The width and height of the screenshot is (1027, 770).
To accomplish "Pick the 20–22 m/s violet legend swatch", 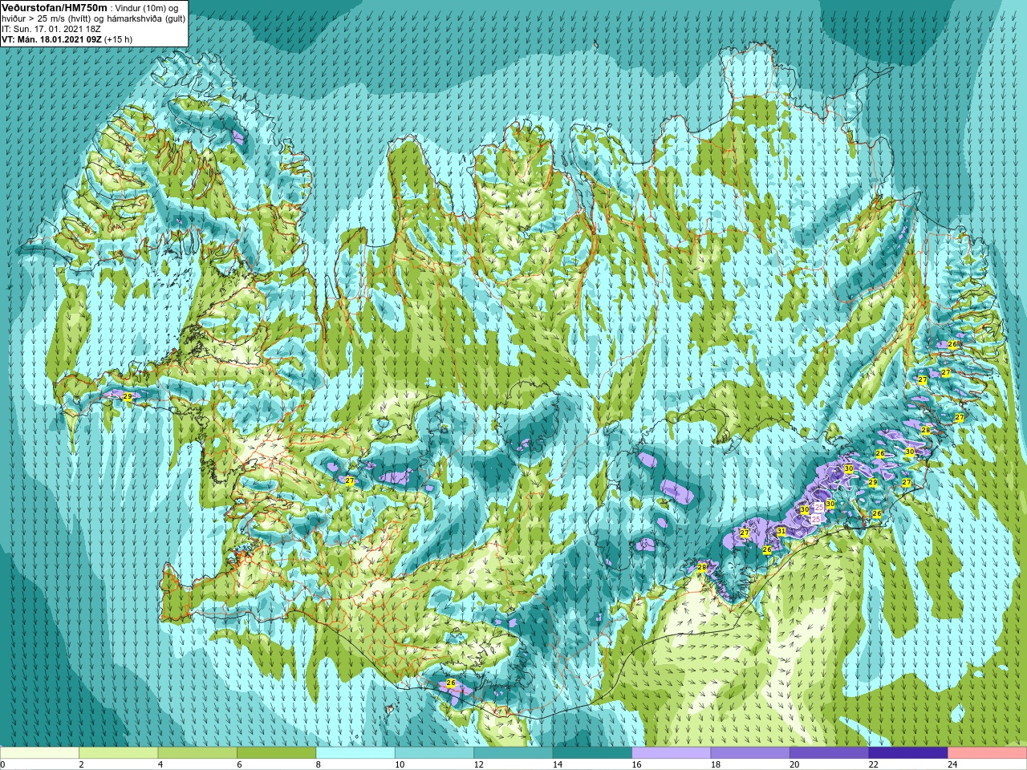I will [x=830, y=752].
